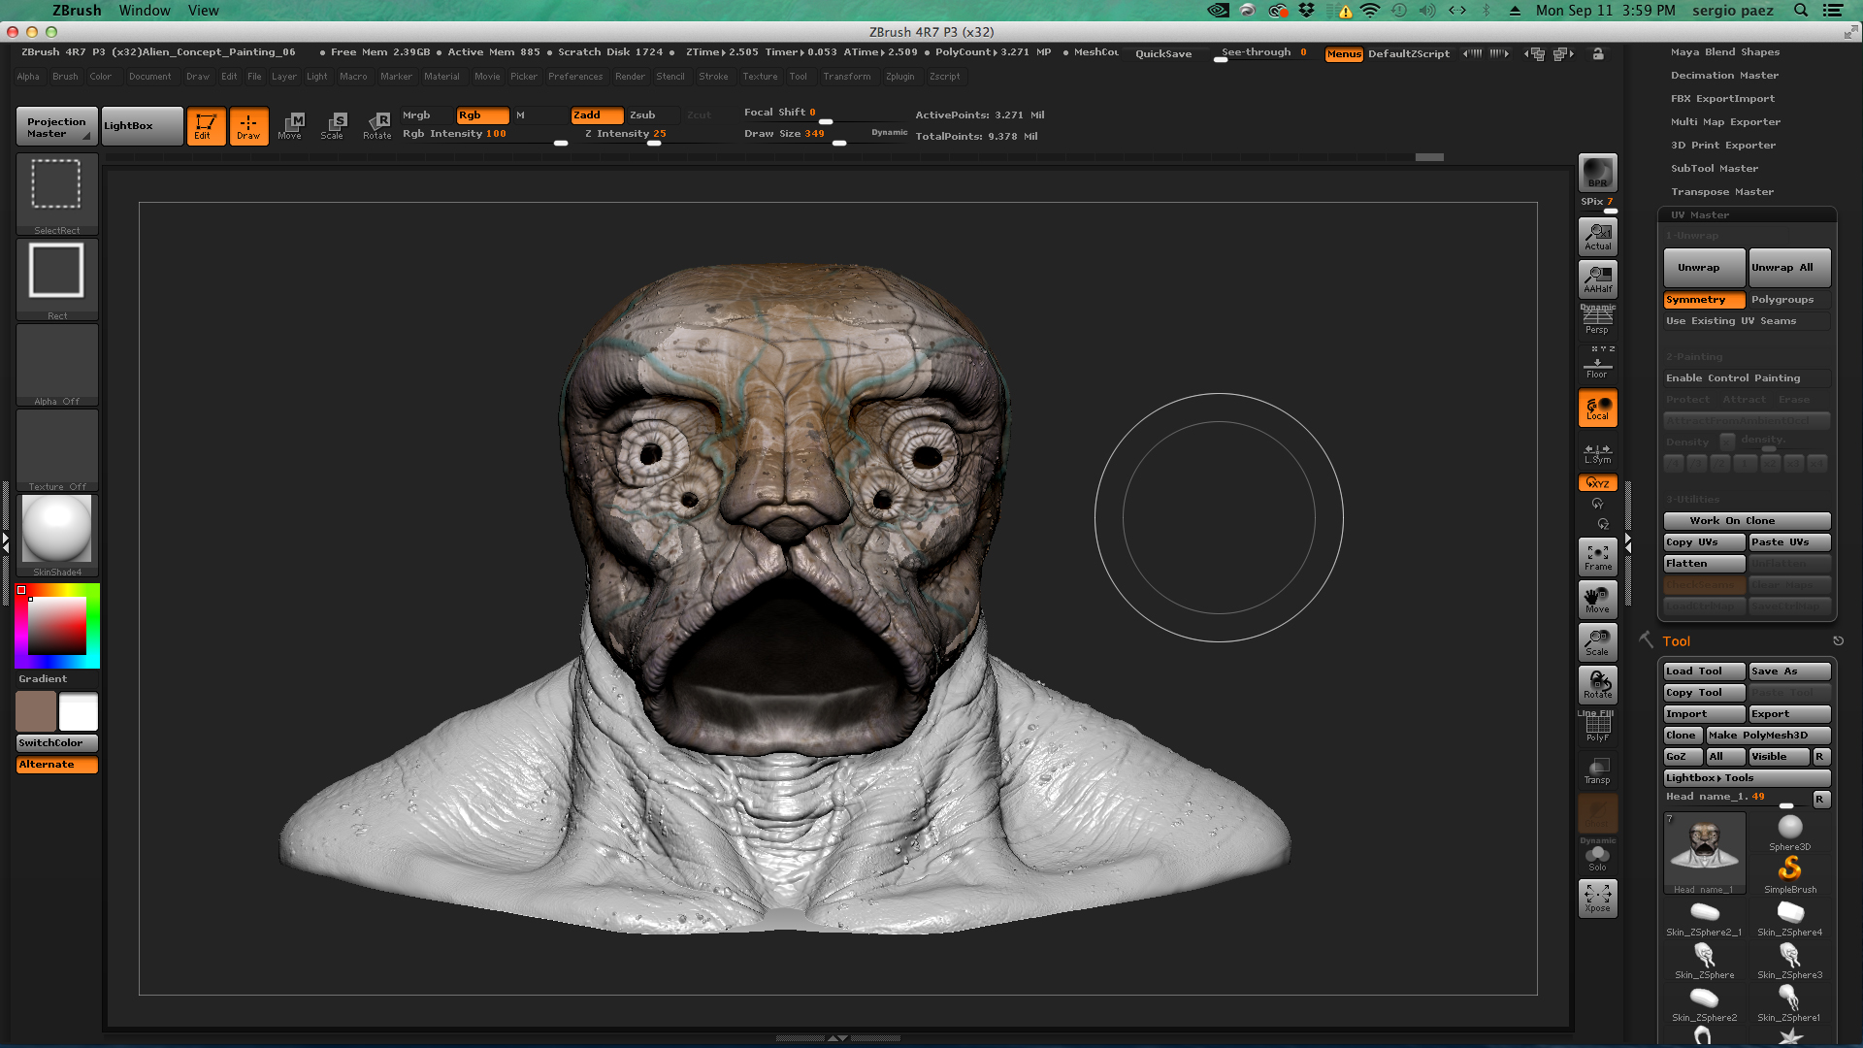1863x1048 pixels.
Task: Expand SubTool Master plugin
Action: click(x=1715, y=169)
